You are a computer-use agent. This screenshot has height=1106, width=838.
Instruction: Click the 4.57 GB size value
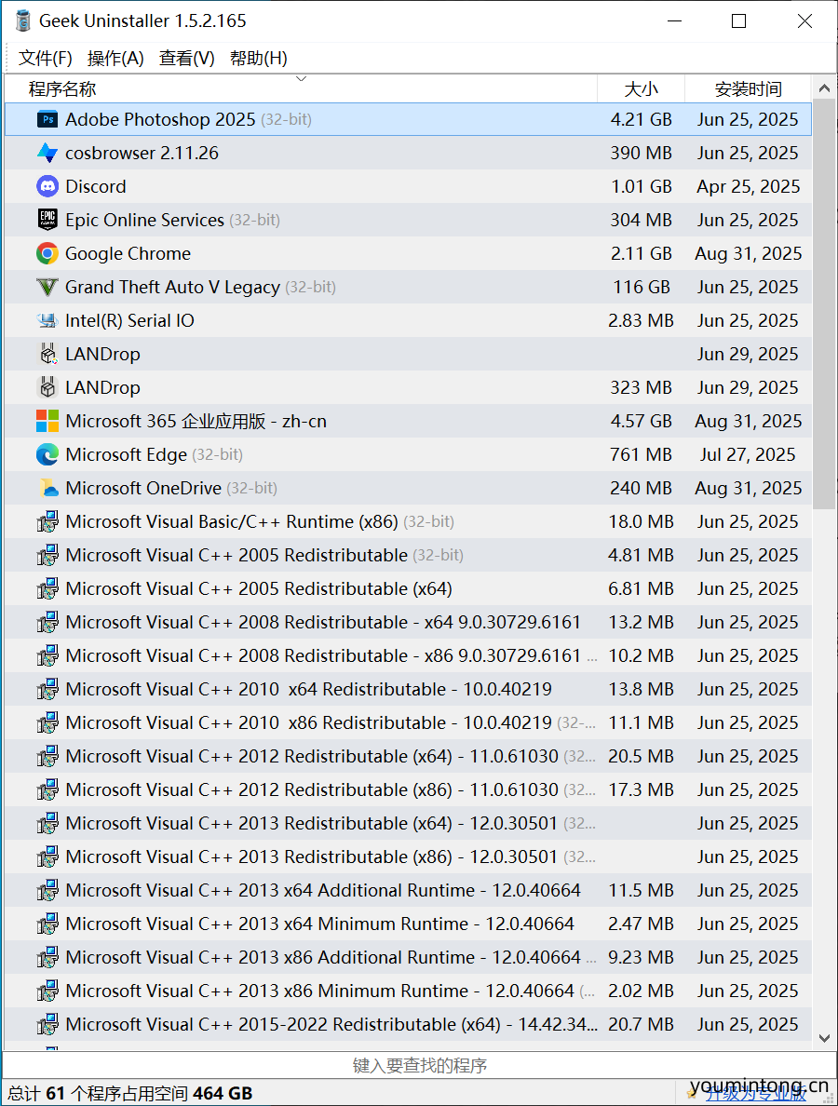click(x=642, y=421)
